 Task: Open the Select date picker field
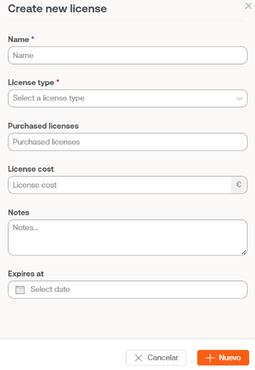127,290
